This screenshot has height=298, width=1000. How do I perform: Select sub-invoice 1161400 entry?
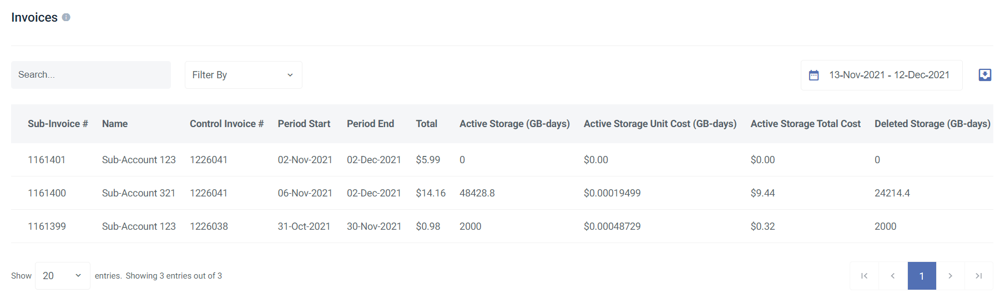click(47, 193)
